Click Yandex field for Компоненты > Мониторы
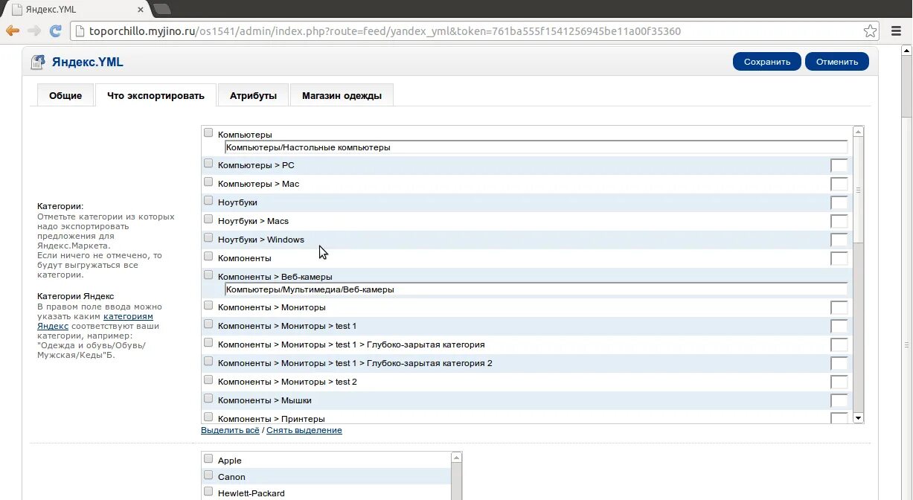This screenshot has height=500, width=913. tap(839, 307)
